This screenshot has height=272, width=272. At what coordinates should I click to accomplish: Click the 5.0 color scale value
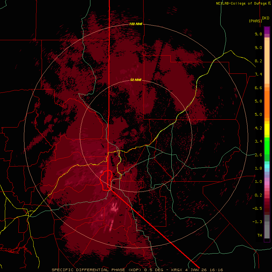258,115
